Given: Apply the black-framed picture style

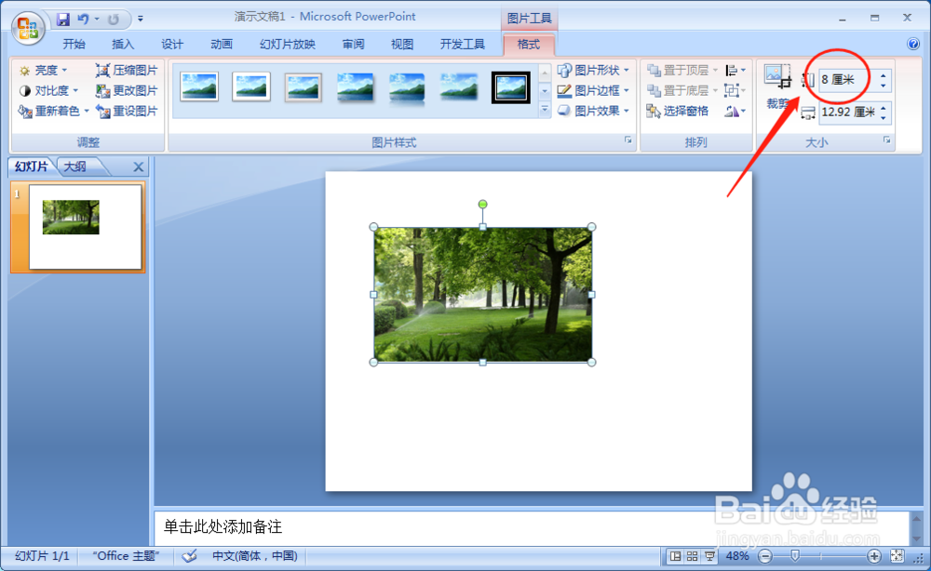Looking at the screenshot, I should click(x=510, y=87).
